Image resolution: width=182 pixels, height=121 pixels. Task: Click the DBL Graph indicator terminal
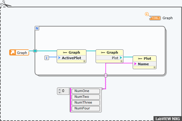coord(155,18)
